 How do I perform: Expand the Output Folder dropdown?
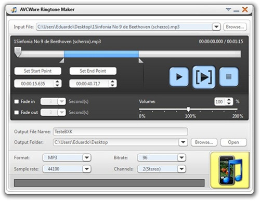pyautogui.click(x=183, y=142)
